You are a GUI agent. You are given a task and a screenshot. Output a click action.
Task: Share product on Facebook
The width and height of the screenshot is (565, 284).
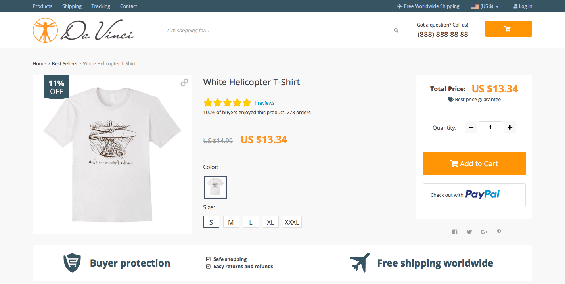click(455, 232)
